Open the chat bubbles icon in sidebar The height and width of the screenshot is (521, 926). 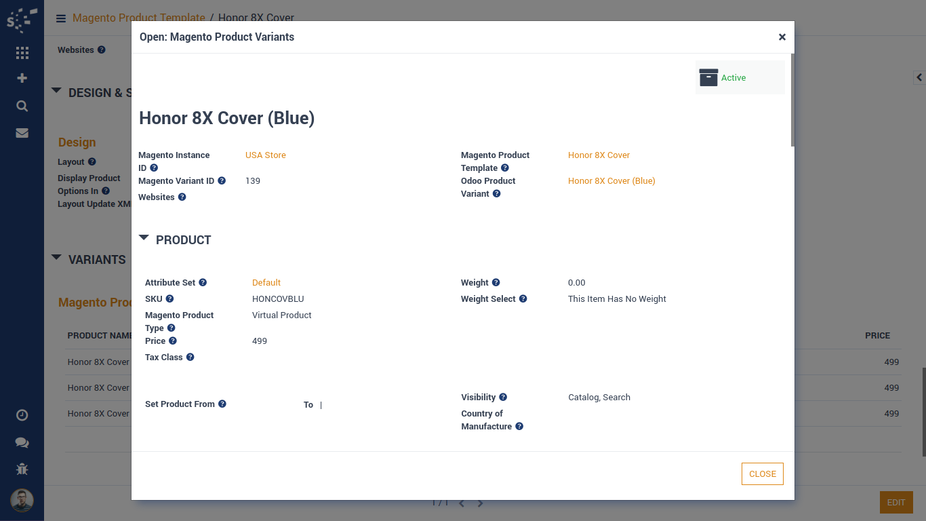point(22,442)
